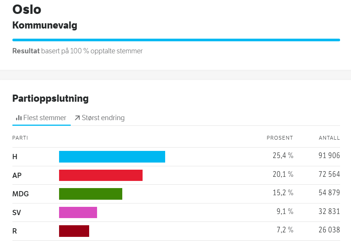Click the green MDG party bar

(x=90, y=194)
